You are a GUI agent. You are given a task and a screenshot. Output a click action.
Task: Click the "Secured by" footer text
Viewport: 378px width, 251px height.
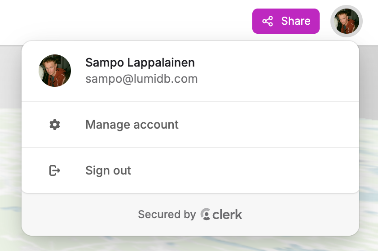tap(167, 215)
